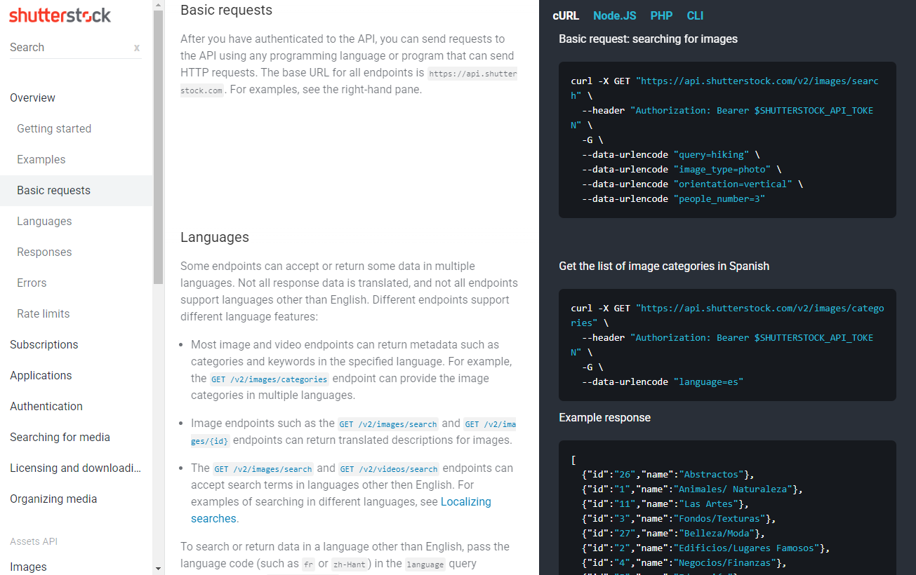Click the "Negocios/Finanzas" response row

[x=684, y=562]
